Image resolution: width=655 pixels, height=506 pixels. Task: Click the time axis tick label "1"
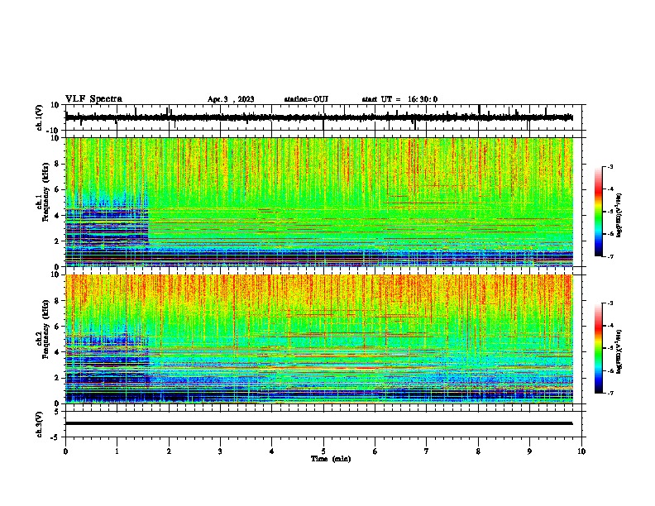click(x=117, y=451)
